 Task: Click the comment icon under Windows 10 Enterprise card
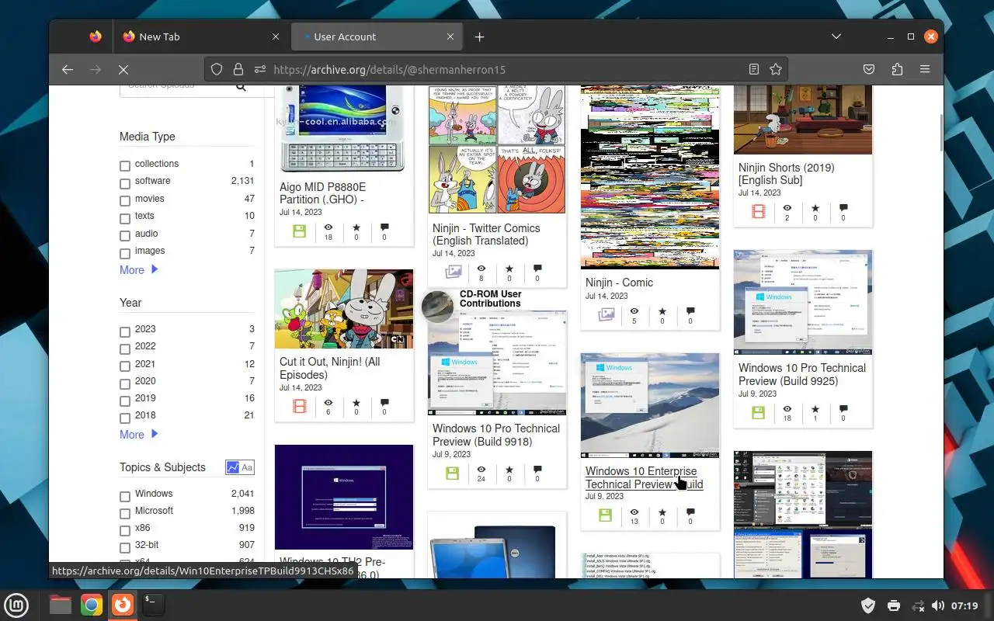click(690, 512)
